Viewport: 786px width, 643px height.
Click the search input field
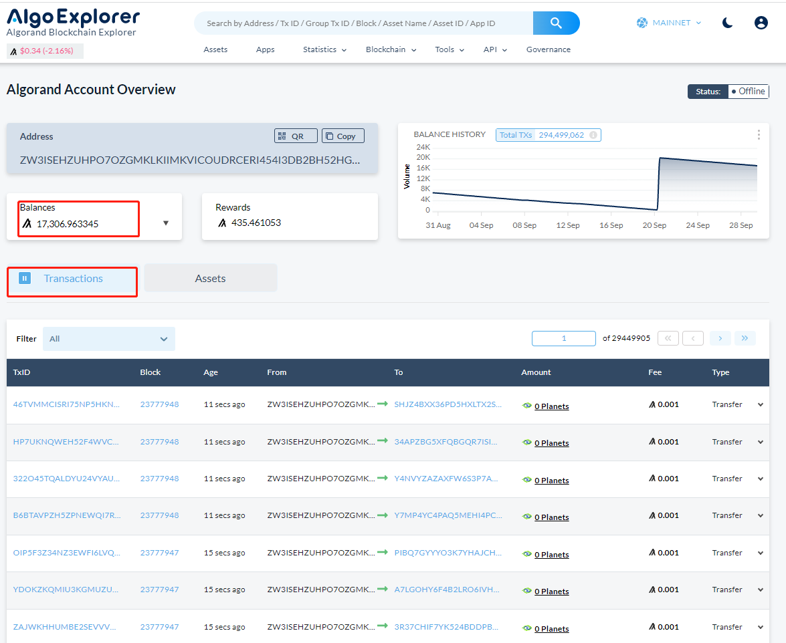[x=363, y=23]
